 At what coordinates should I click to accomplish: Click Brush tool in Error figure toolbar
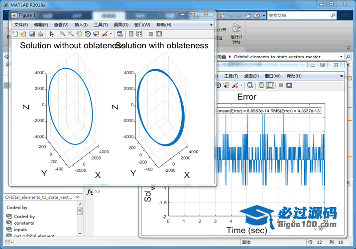click(235, 85)
